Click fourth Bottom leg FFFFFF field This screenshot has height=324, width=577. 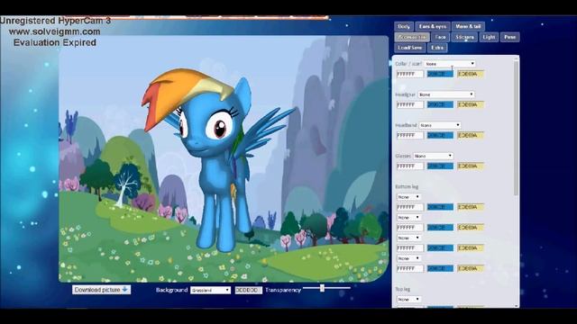click(x=410, y=269)
